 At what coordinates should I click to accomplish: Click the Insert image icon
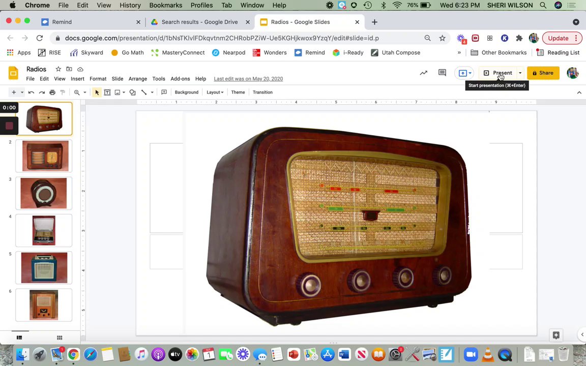tap(118, 92)
